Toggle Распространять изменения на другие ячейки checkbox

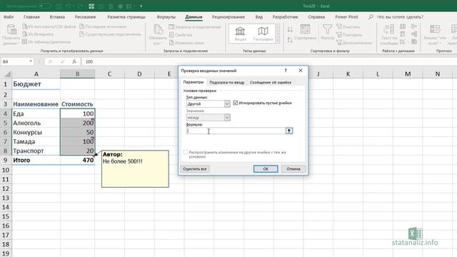[186, 152]
